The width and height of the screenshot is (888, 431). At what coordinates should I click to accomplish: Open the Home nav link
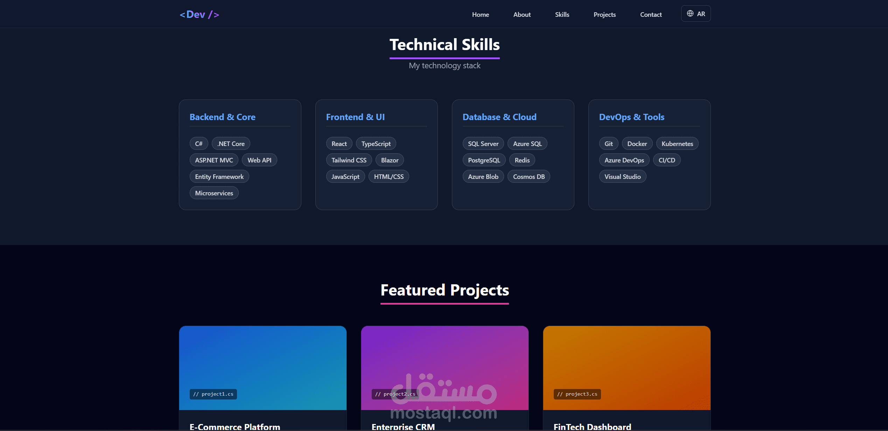pyautogui.click(x=480, y=15)
